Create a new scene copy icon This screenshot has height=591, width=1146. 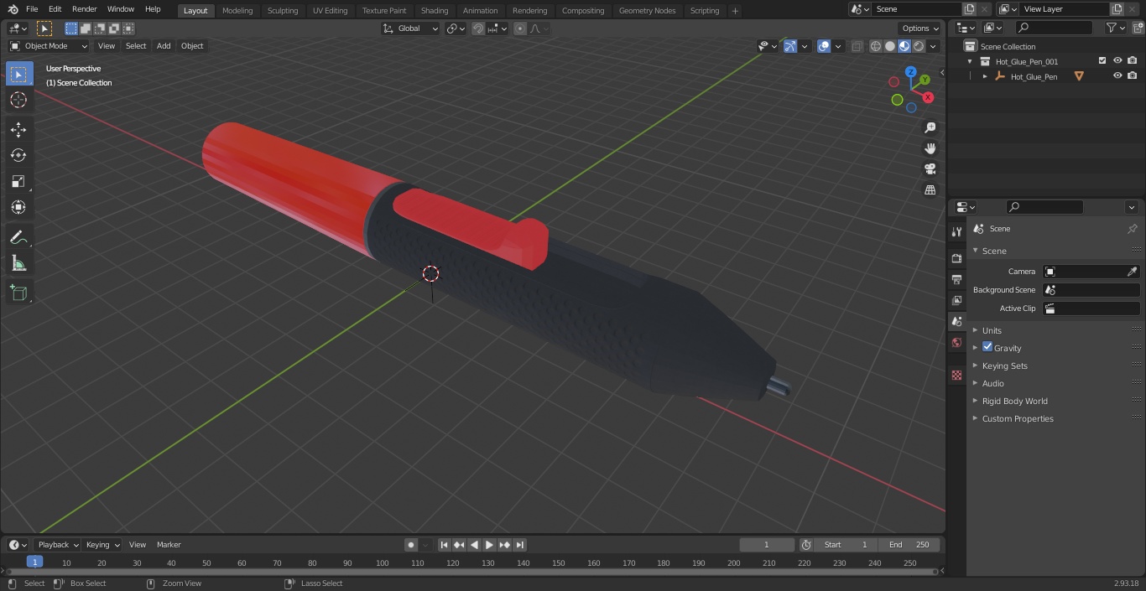(969, 9)
